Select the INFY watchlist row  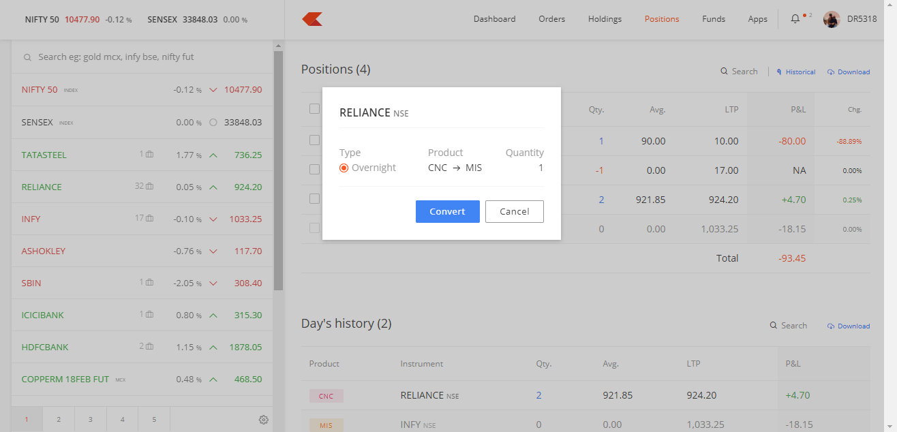142,219
